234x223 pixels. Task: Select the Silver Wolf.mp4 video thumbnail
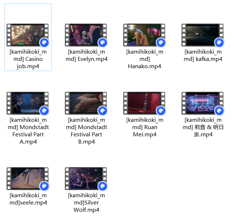86,178
